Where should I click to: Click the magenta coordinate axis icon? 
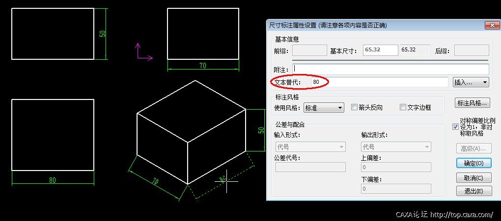pos(144,51)
